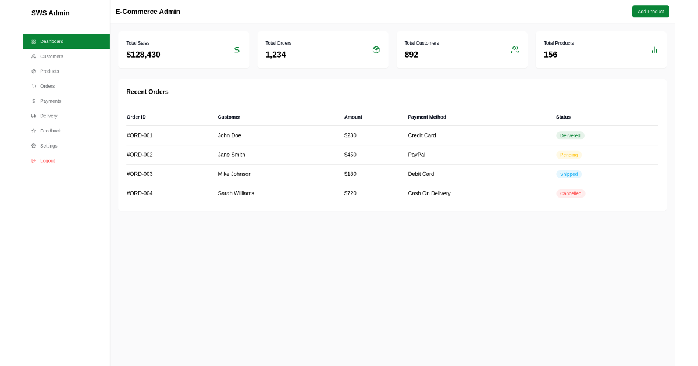Viewport: 698px width, 366px height.
Task: Click the package icon on Total Orders card
Action: [x=376, y=49]
